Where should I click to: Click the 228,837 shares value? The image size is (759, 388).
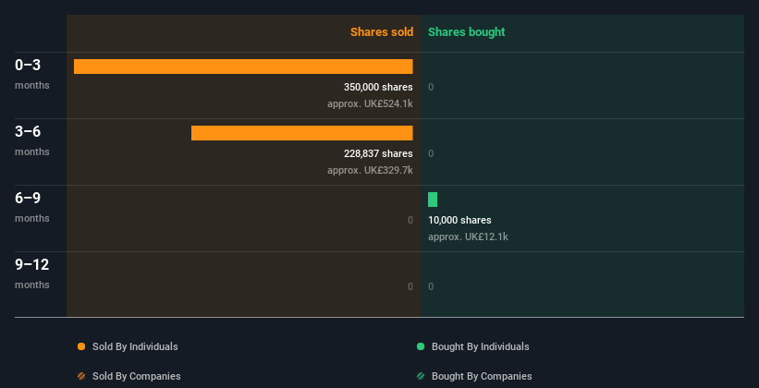[378, 154]
